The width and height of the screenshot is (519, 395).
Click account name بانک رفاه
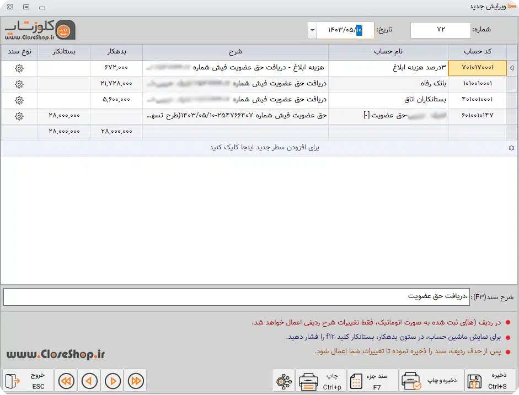388,84
